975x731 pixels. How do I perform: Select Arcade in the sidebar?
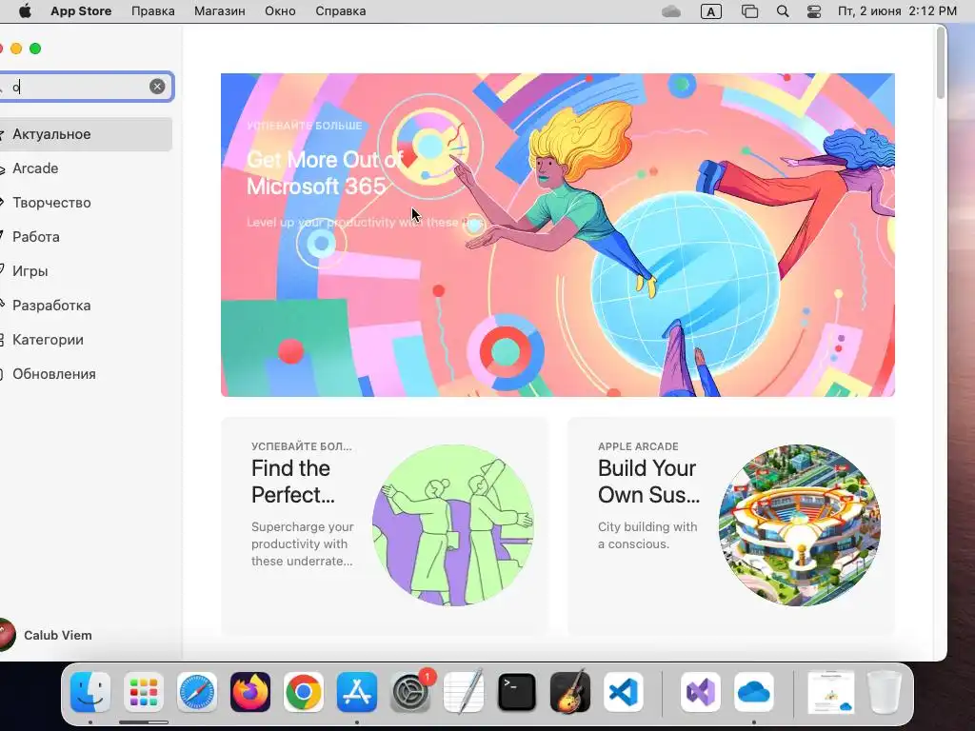click(86, 168)
